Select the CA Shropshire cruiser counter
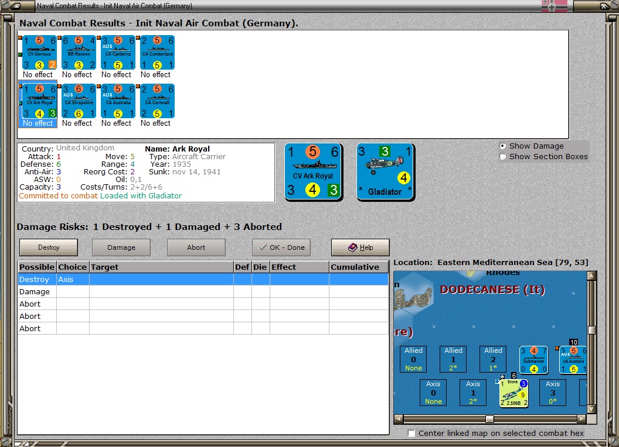This screenshot has height=447, width=619. (x=79, y=101)
